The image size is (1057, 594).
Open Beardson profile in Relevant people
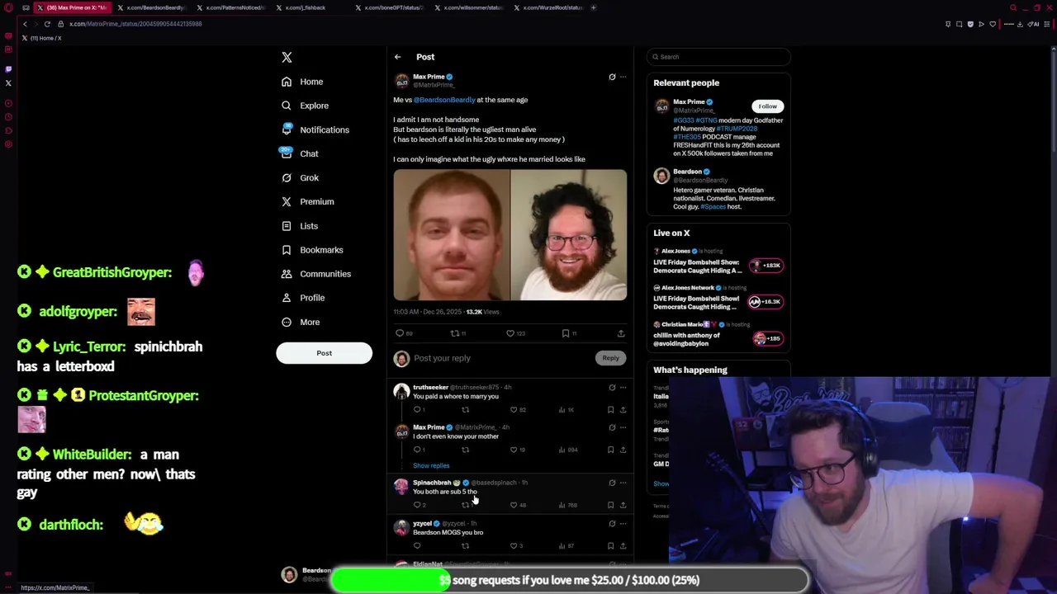click(x=687, y=172)
